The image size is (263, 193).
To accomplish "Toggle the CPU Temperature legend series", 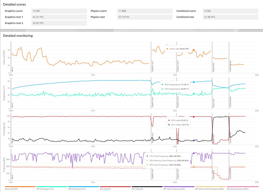I will point(52,188).
